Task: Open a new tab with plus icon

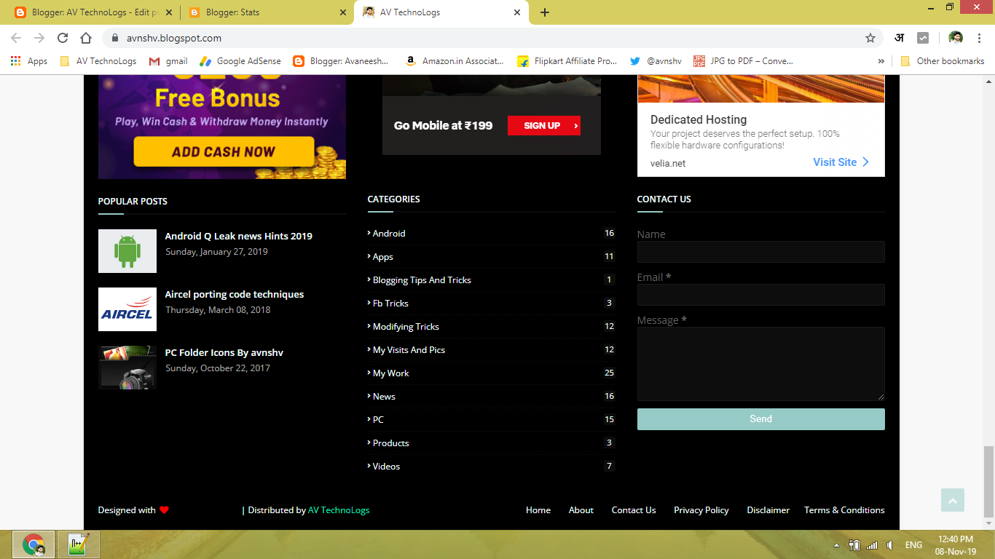Action: point(545,12)
